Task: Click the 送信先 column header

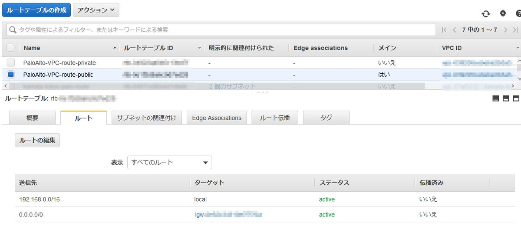Action: (28, 183)
